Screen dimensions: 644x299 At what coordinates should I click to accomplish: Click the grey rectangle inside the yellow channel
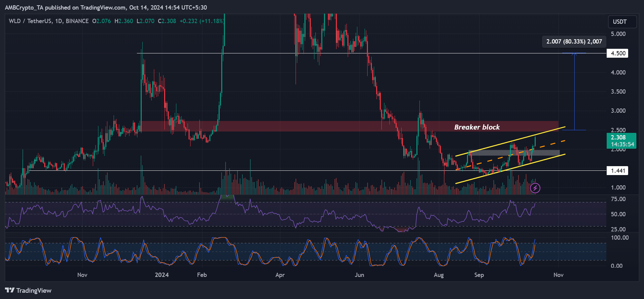click(514, 153)
